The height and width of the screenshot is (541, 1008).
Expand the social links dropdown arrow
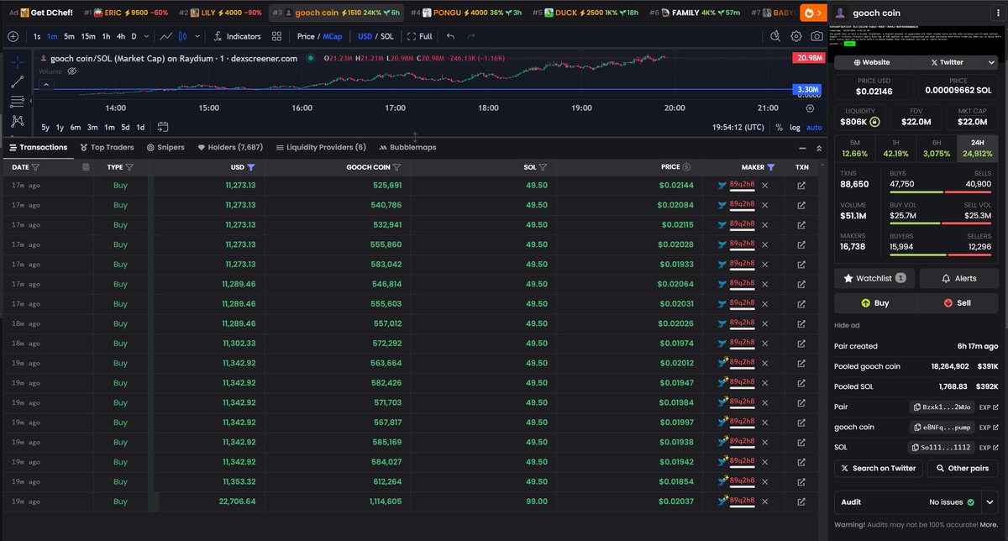pyautogui.click(x=991, y=62)
